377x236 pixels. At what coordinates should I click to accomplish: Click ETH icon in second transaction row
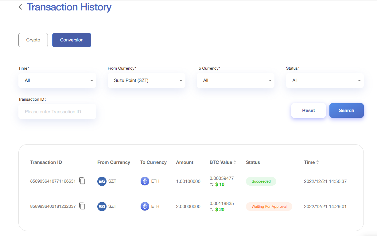click(145, 207)
